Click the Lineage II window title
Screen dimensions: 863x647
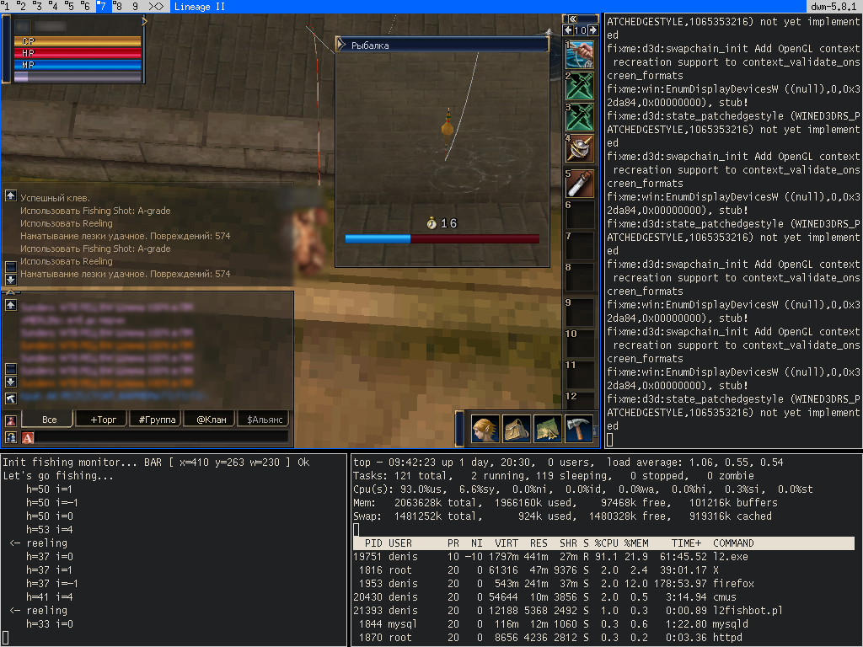coord(199,7)
